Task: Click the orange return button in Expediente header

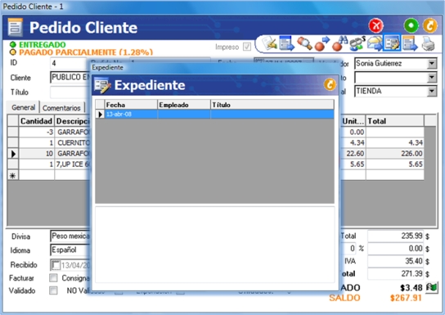Action: tap(330, 84)
